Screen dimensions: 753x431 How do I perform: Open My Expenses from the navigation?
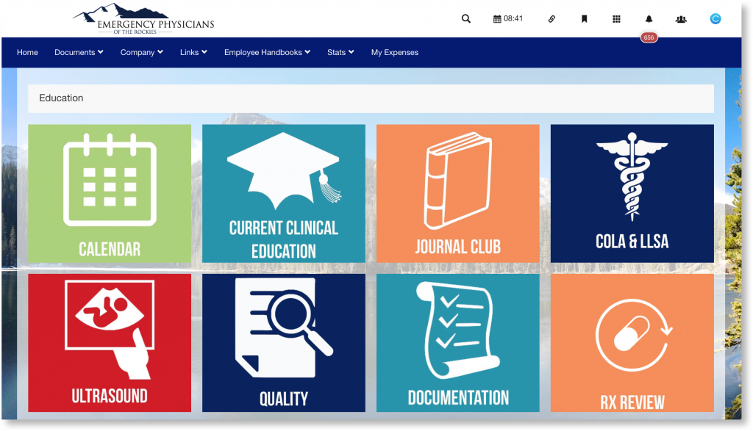[395, 52]
